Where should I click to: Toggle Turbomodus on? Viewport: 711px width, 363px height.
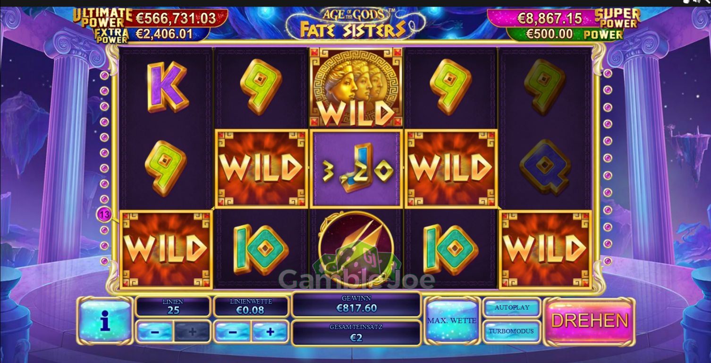pos(512,331)
